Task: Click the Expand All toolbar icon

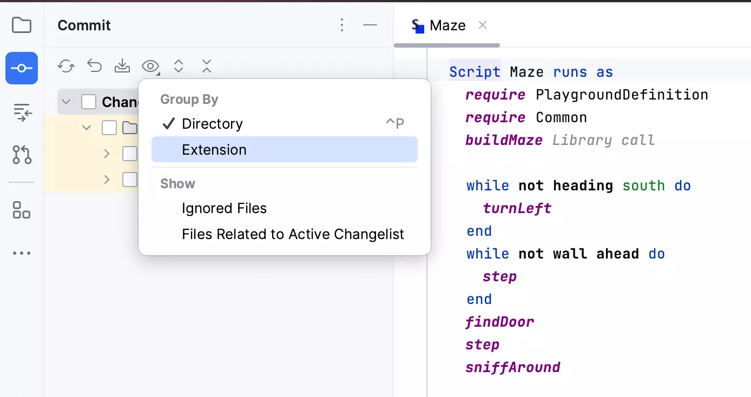Action: coord(179,67)
